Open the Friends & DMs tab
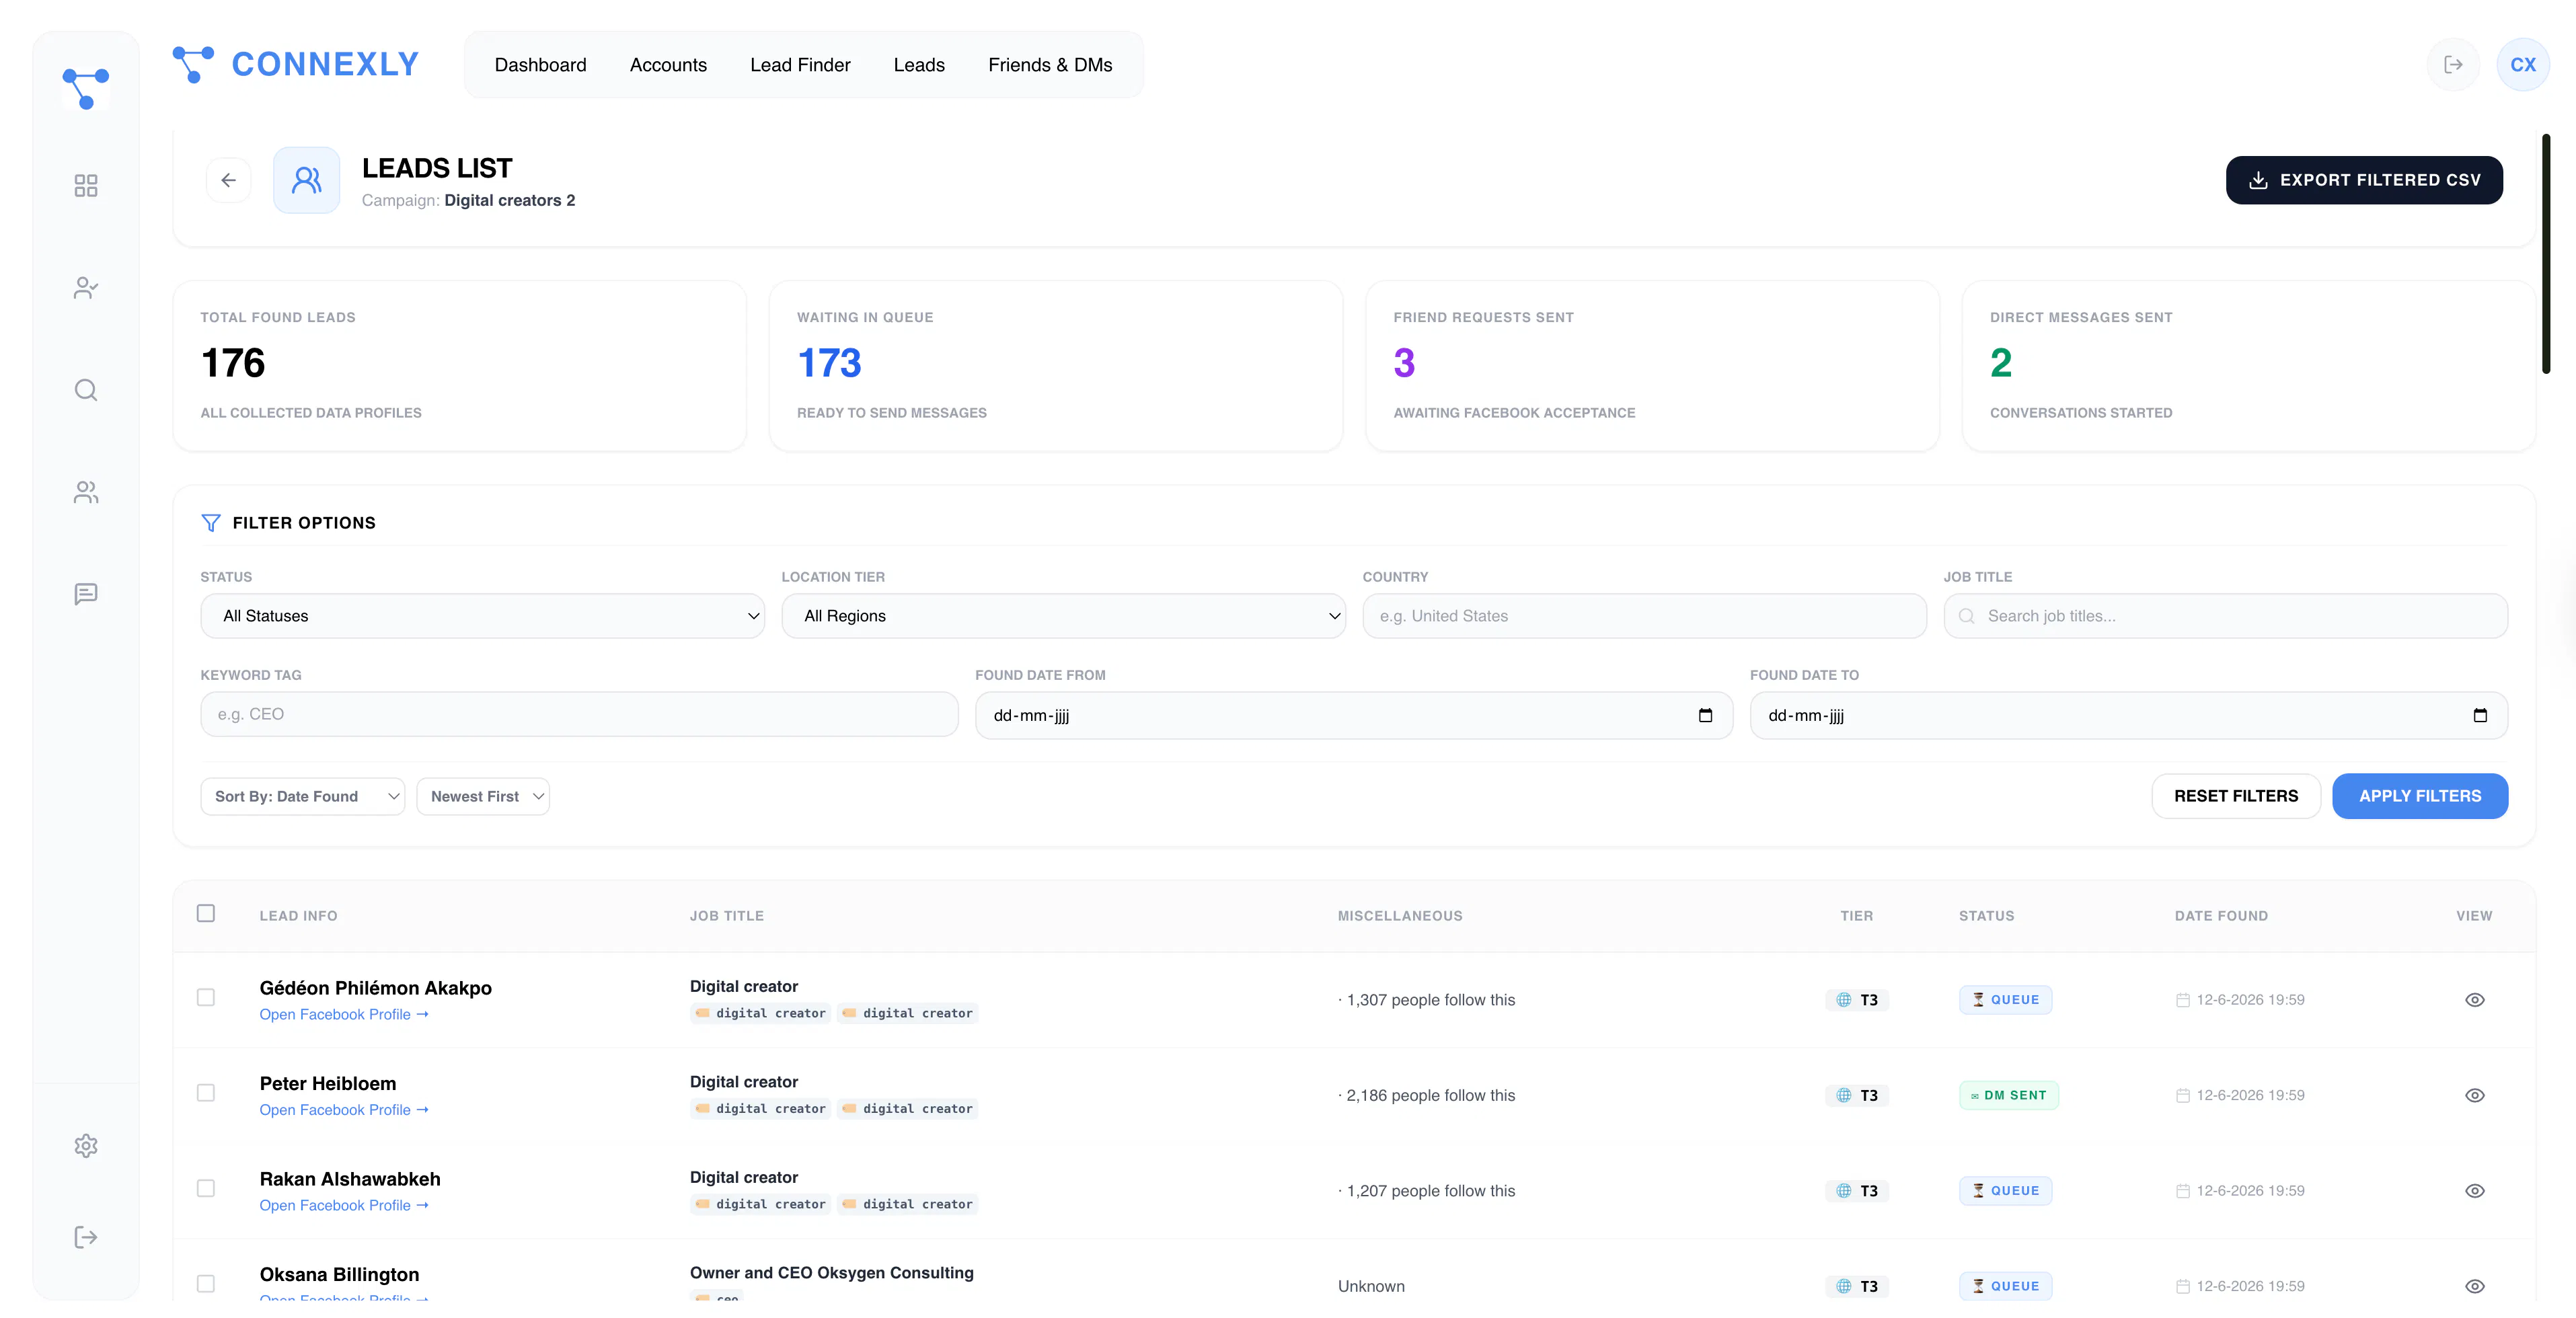Viewport: 2576px width, 1318px height. coord(1050,65)
